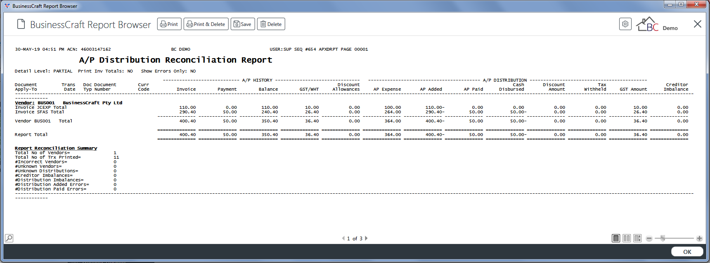Click the 'Curr Code' column header
The width and height of the screenshot is (710, 263).
[x=144, y=87]
